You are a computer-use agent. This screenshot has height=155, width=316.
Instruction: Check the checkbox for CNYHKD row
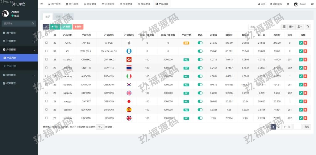click(x=47, y=59)
